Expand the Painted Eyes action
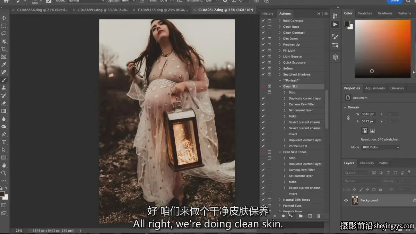The width and height of the screenshot is (416, 234). pos(280,206)
